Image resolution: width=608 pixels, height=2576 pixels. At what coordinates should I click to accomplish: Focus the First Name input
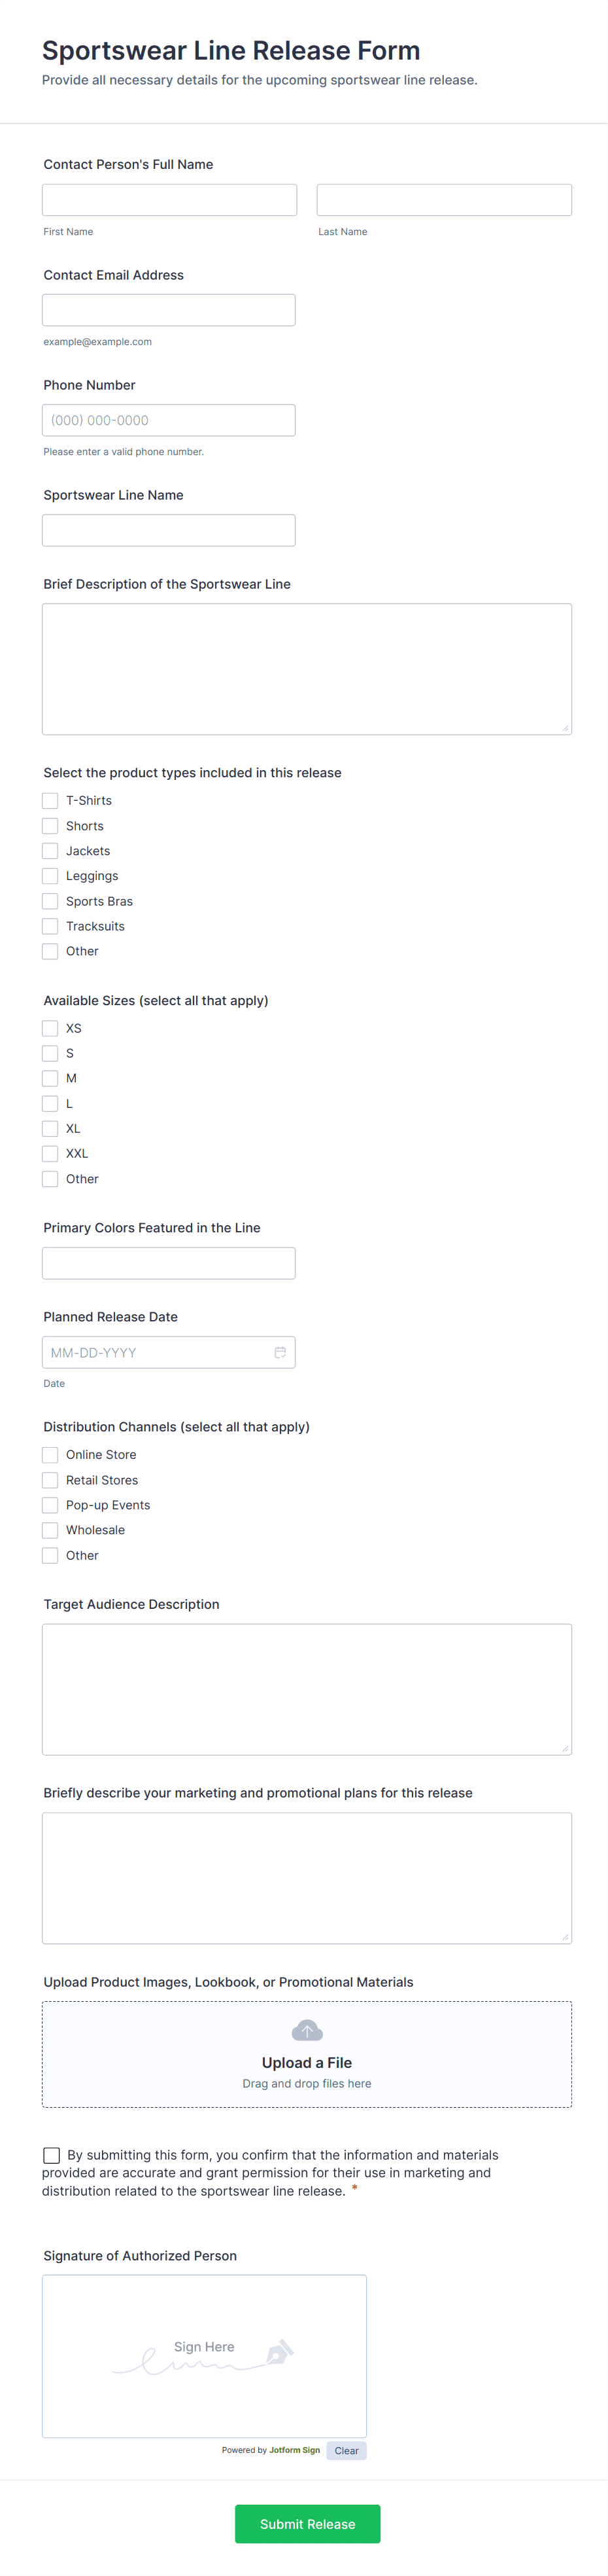[x=170, y=200]
